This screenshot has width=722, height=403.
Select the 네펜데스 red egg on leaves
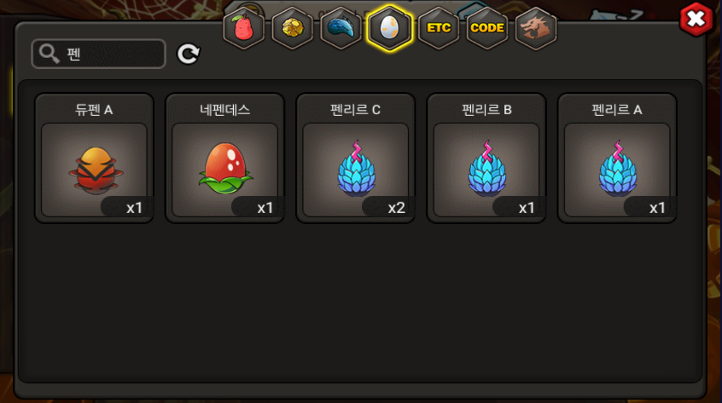pyautogui.click(x=225, y=170)
